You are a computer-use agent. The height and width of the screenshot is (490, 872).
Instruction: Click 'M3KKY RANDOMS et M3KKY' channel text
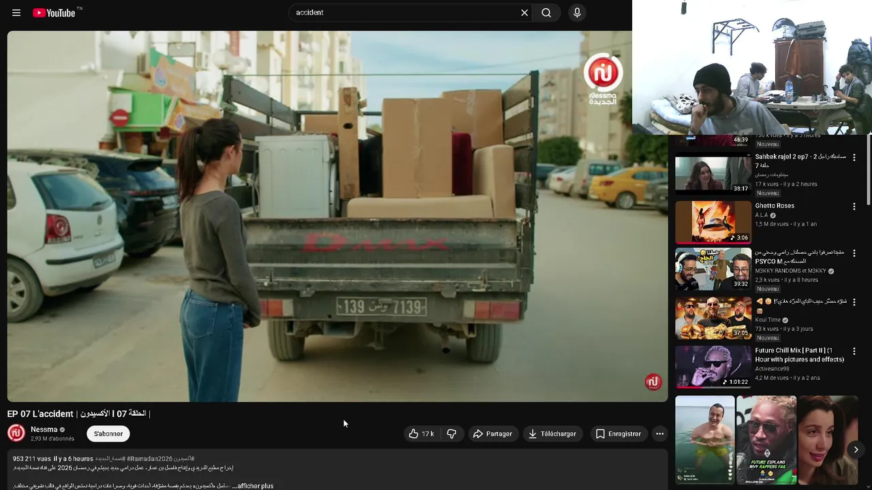click(x=790, y=271)
